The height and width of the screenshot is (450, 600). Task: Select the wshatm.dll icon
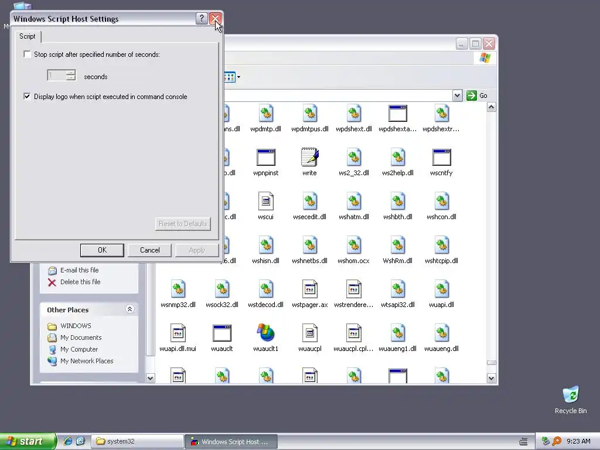point(353,202)
